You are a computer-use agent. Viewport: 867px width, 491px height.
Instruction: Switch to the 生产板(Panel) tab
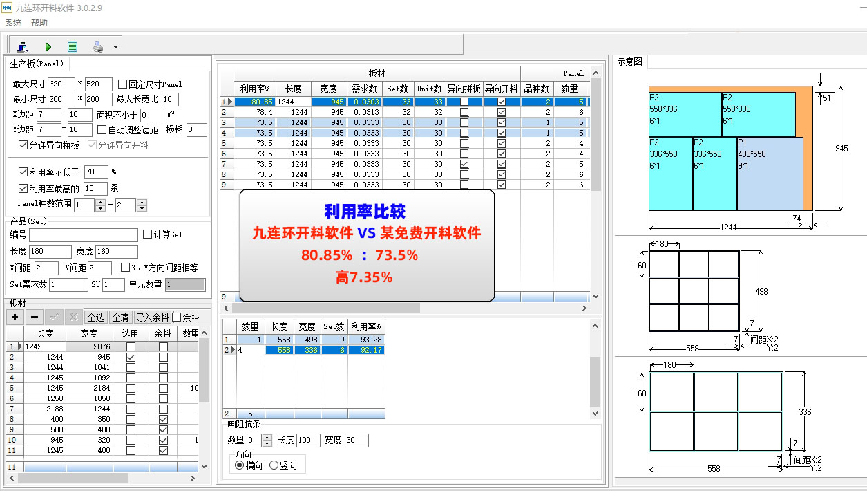pyautogui.click(x=38, y=64)
